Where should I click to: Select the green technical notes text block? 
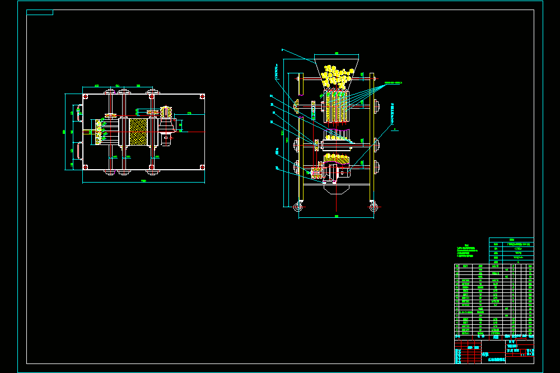(x=467, y=251)
